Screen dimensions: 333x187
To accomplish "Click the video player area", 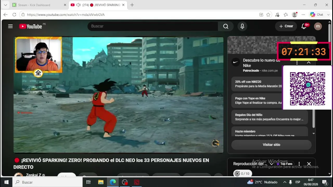I will coord(118,95).
